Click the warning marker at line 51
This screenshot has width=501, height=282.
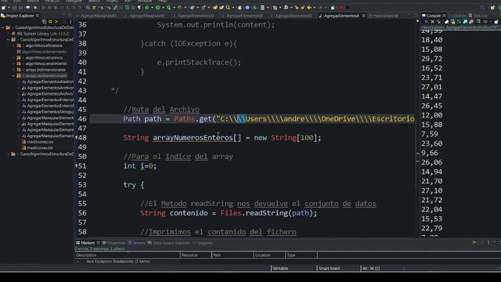[x=77, y=165]
